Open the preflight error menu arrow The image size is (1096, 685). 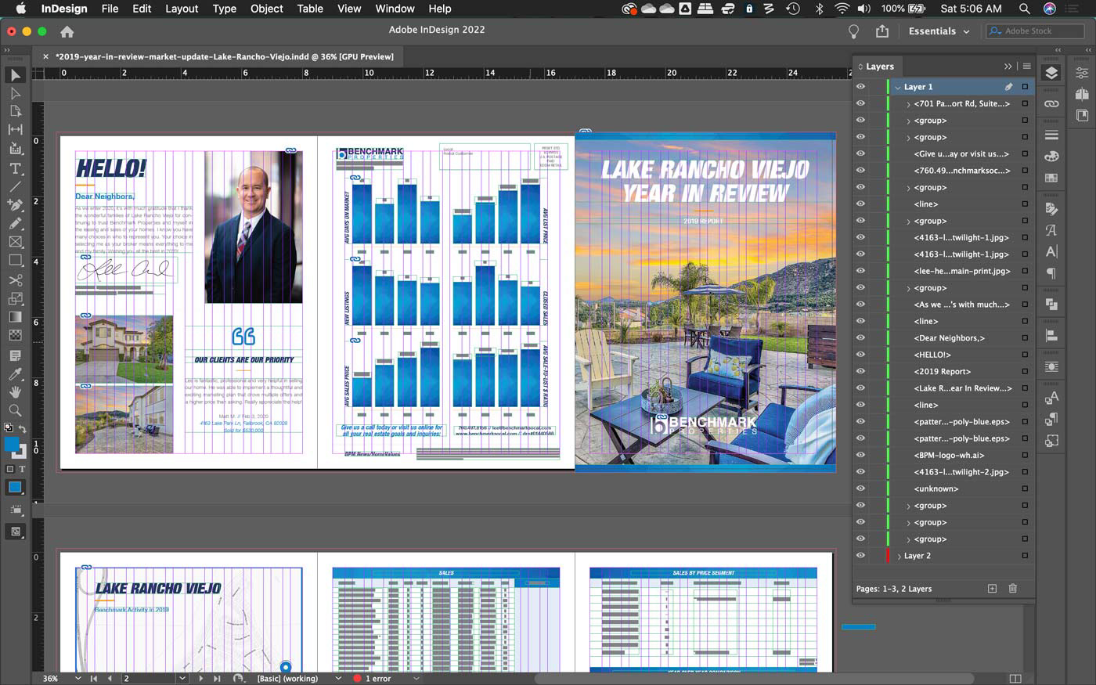[416, 679]
